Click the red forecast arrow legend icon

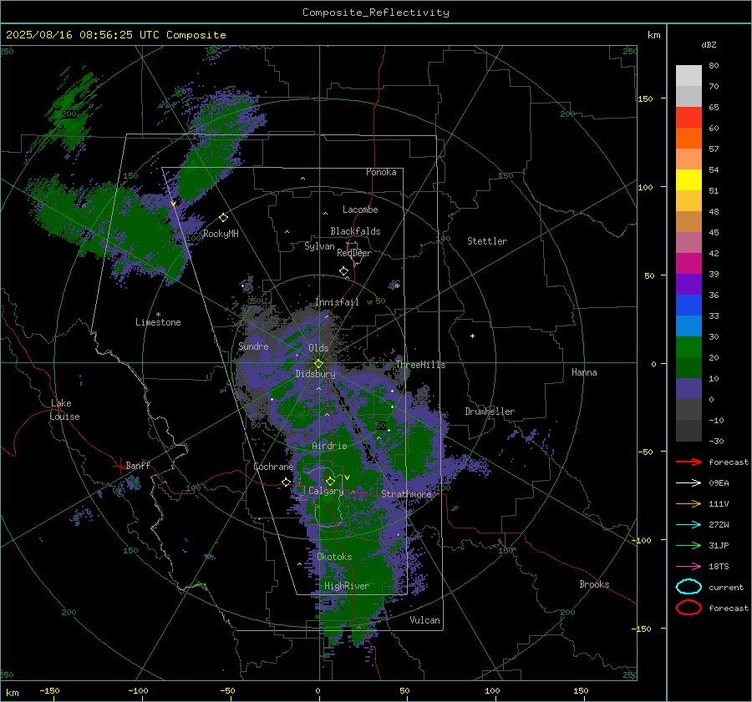pyautogui.click(x=688, y=462)
